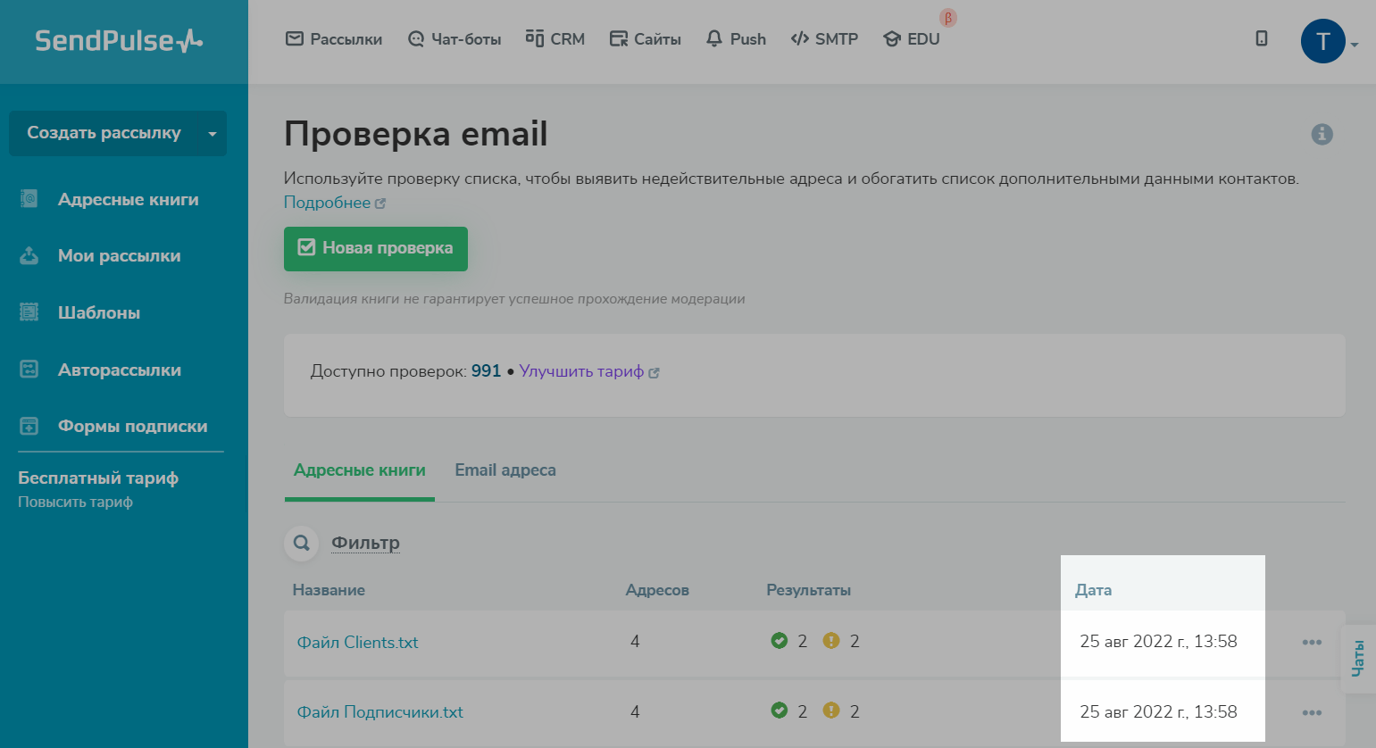Open Адресные книги in the sidebar

pyautogui.click(x=129, y=199)
